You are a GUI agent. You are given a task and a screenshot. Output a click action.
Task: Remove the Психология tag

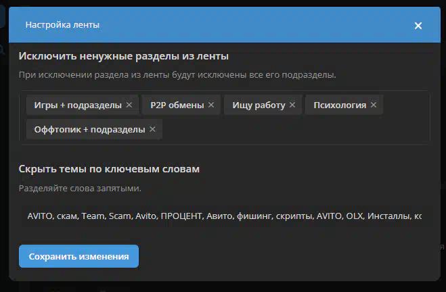(x=373, y=105)
